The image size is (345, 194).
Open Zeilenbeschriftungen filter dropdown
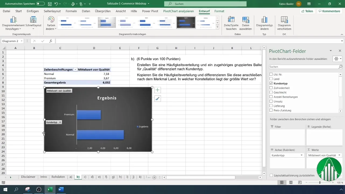click(75, 70)
